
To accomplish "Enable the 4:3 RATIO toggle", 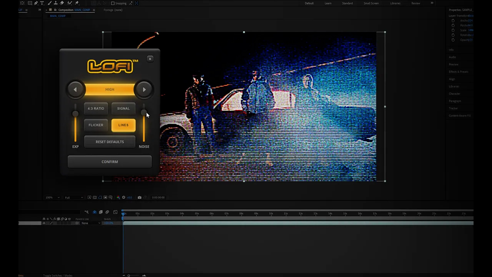I will pyautogui.click(x=96, y=108).
